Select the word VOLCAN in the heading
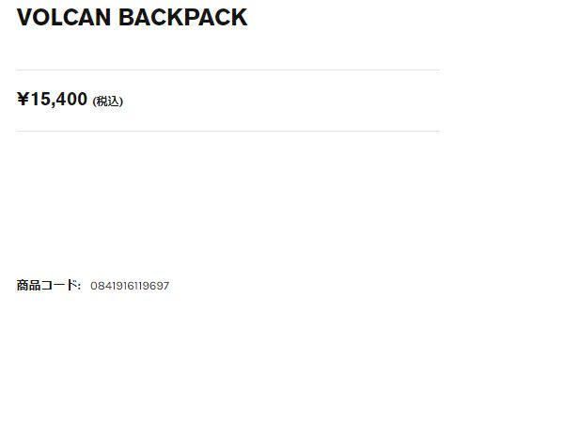Screen dimensions: 564x423 click(x=64, y=17)
